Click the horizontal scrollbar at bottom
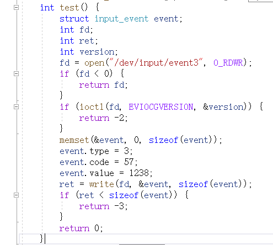The height and width of the screenshot is (245, 273). (142, 244)
